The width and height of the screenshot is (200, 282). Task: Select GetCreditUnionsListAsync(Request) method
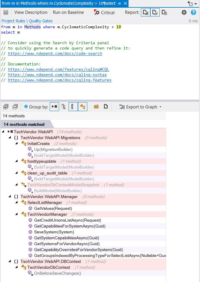[68, 220]
